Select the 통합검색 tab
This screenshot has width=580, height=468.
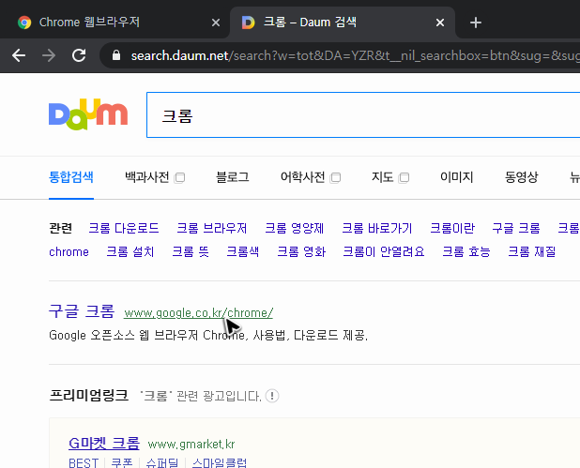tap(71, 177)
